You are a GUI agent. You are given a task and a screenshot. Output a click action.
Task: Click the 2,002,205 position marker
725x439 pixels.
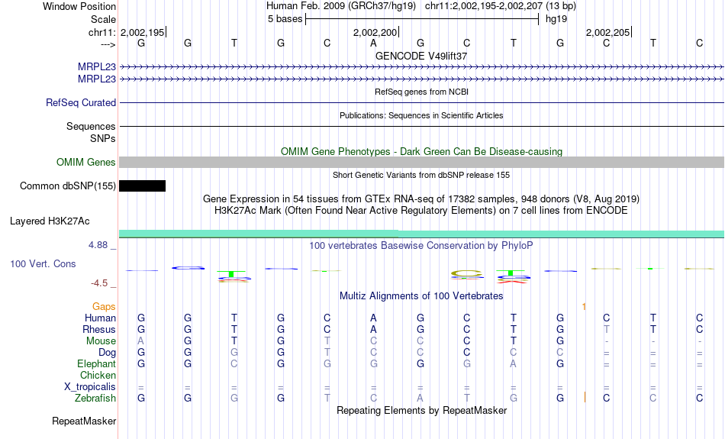tap(608, 32)
